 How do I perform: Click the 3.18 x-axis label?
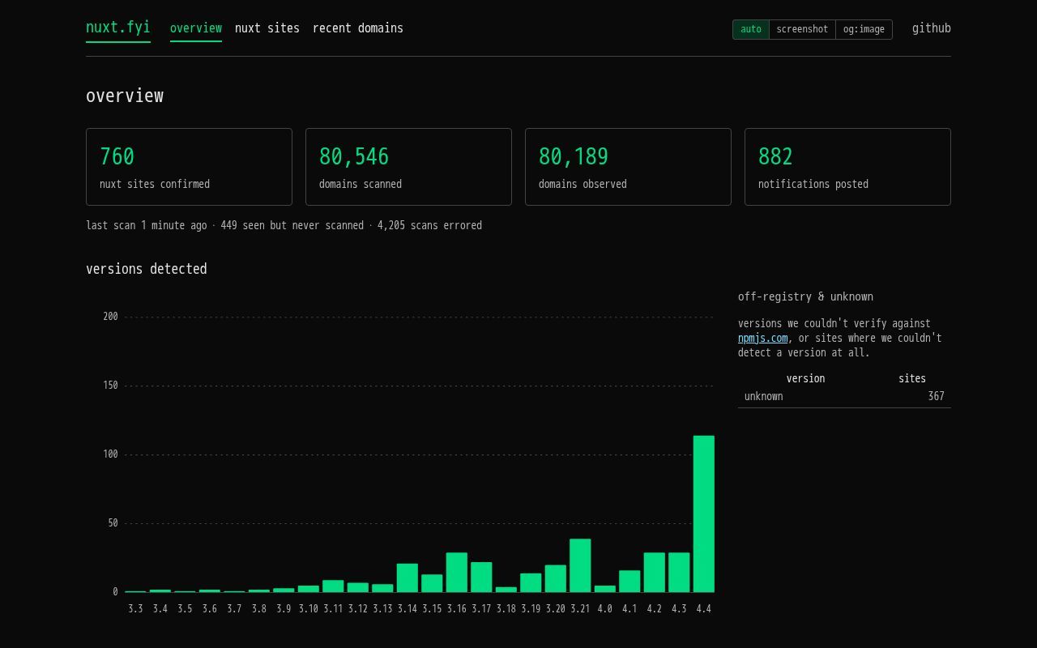pyautogui.click(x=506, y=609)
